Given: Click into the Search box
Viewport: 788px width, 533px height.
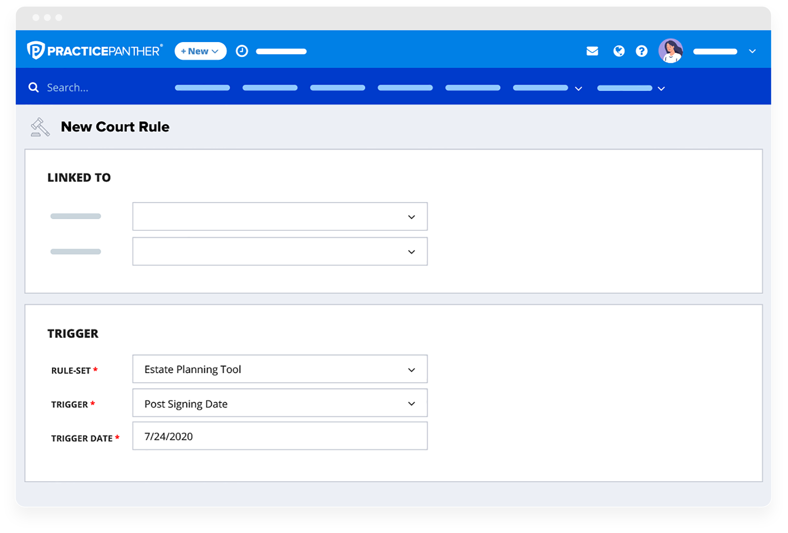Looking at the screenshot, I should (90, 88).
